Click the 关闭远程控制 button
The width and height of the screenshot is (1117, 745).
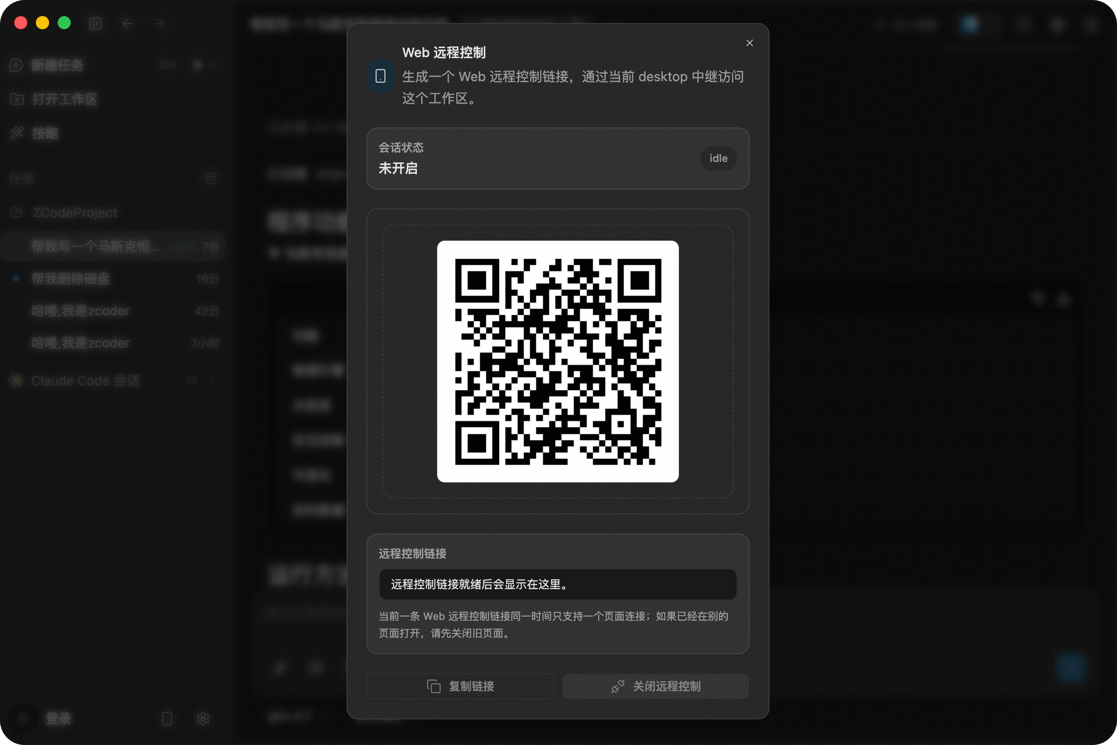(655, 686)
